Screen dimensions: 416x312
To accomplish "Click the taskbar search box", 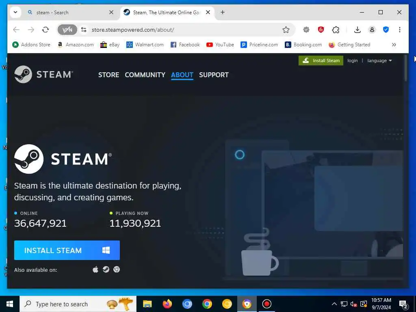I will 78,304.
